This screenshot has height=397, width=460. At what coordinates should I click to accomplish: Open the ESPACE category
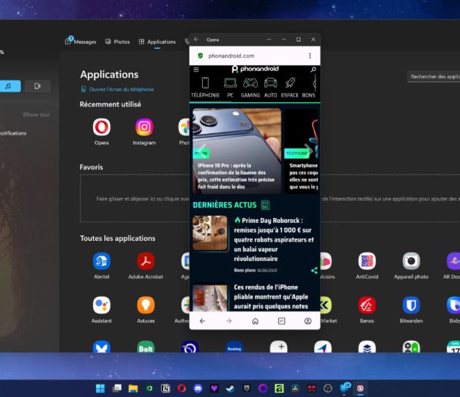tap(290, 87)
